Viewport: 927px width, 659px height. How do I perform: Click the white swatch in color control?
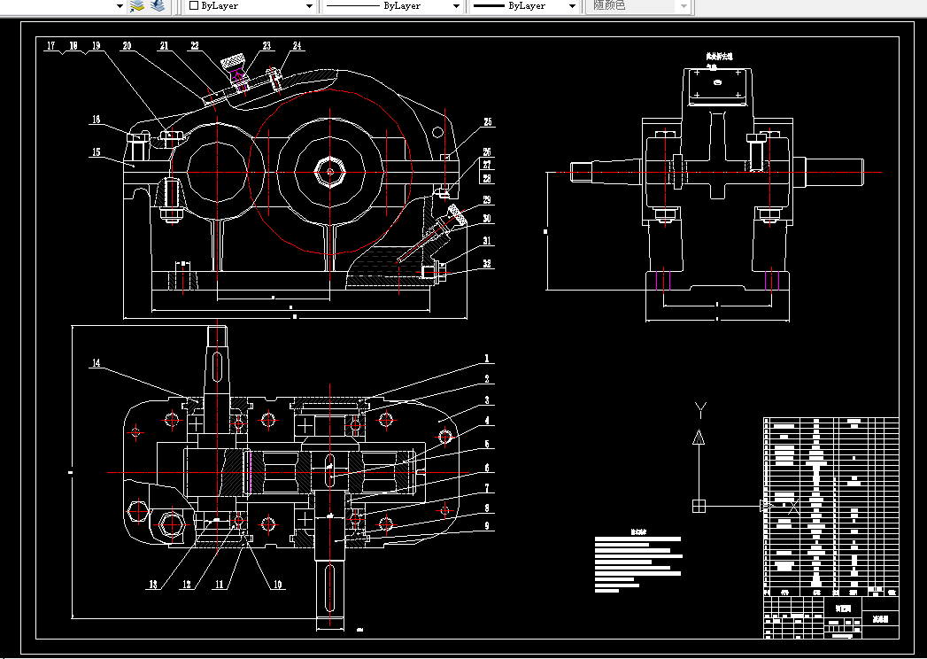click(194, 6)
